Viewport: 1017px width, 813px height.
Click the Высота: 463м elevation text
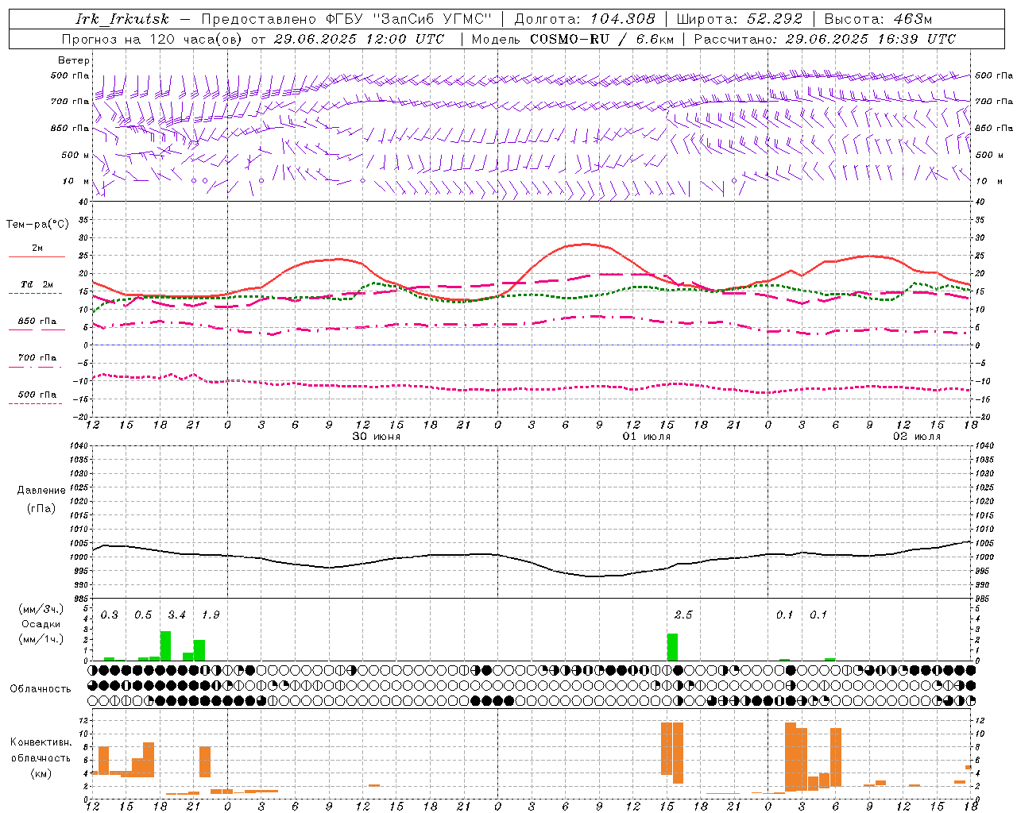[x=878, y=19]
